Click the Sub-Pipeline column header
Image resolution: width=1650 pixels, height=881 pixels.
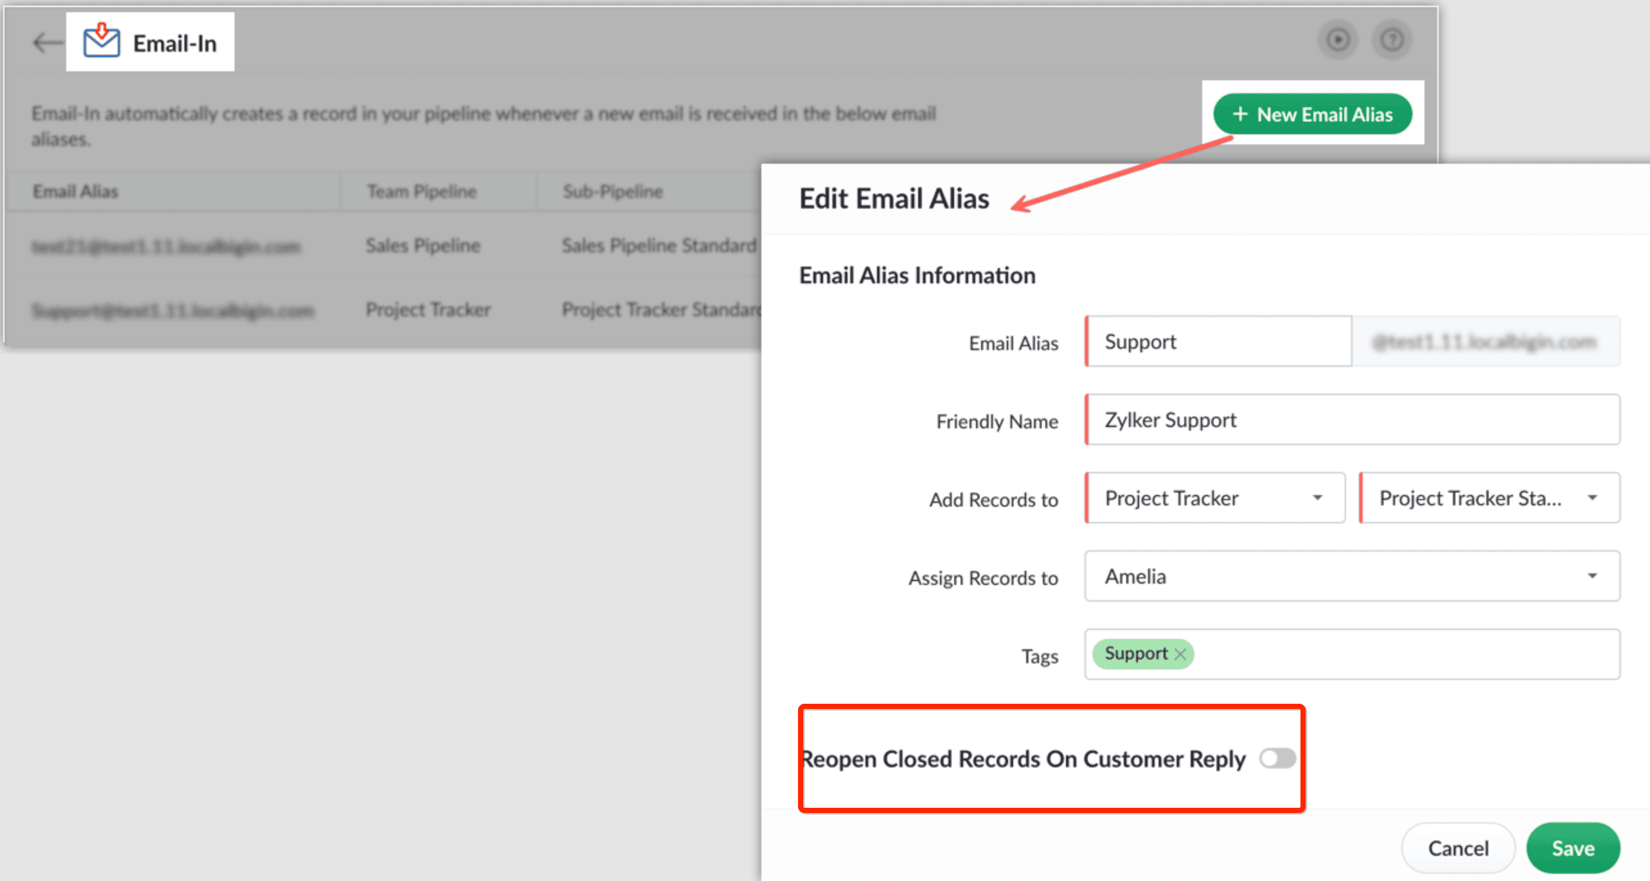tap(612, 191)
